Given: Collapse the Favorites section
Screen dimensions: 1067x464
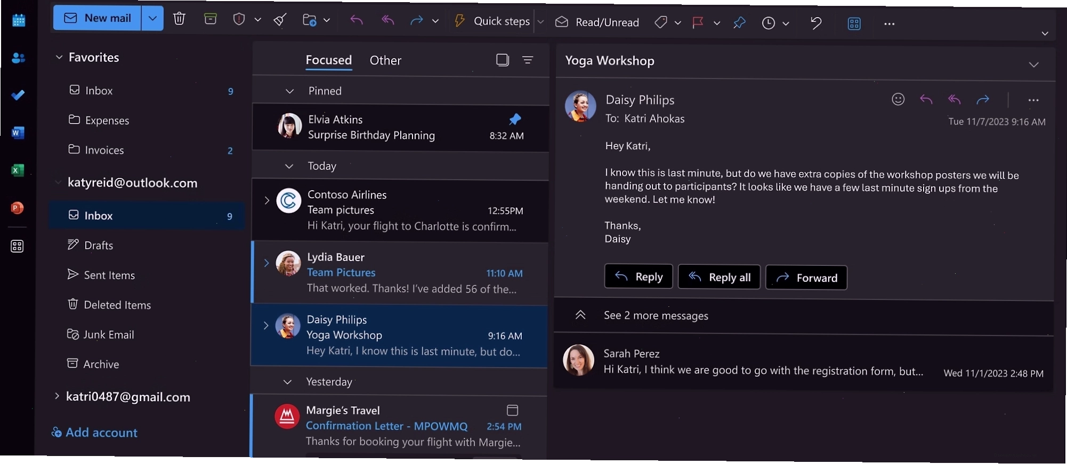Looking at the screenshot, I should click(59, 57).
